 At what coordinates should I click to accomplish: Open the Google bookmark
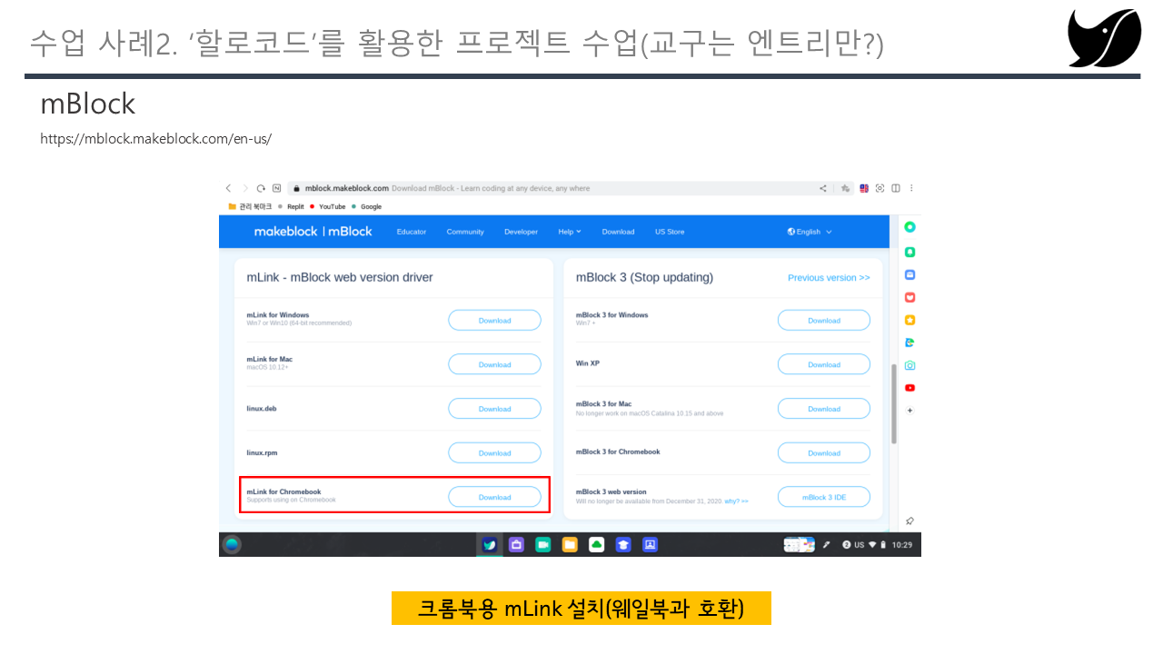point(367,206)
